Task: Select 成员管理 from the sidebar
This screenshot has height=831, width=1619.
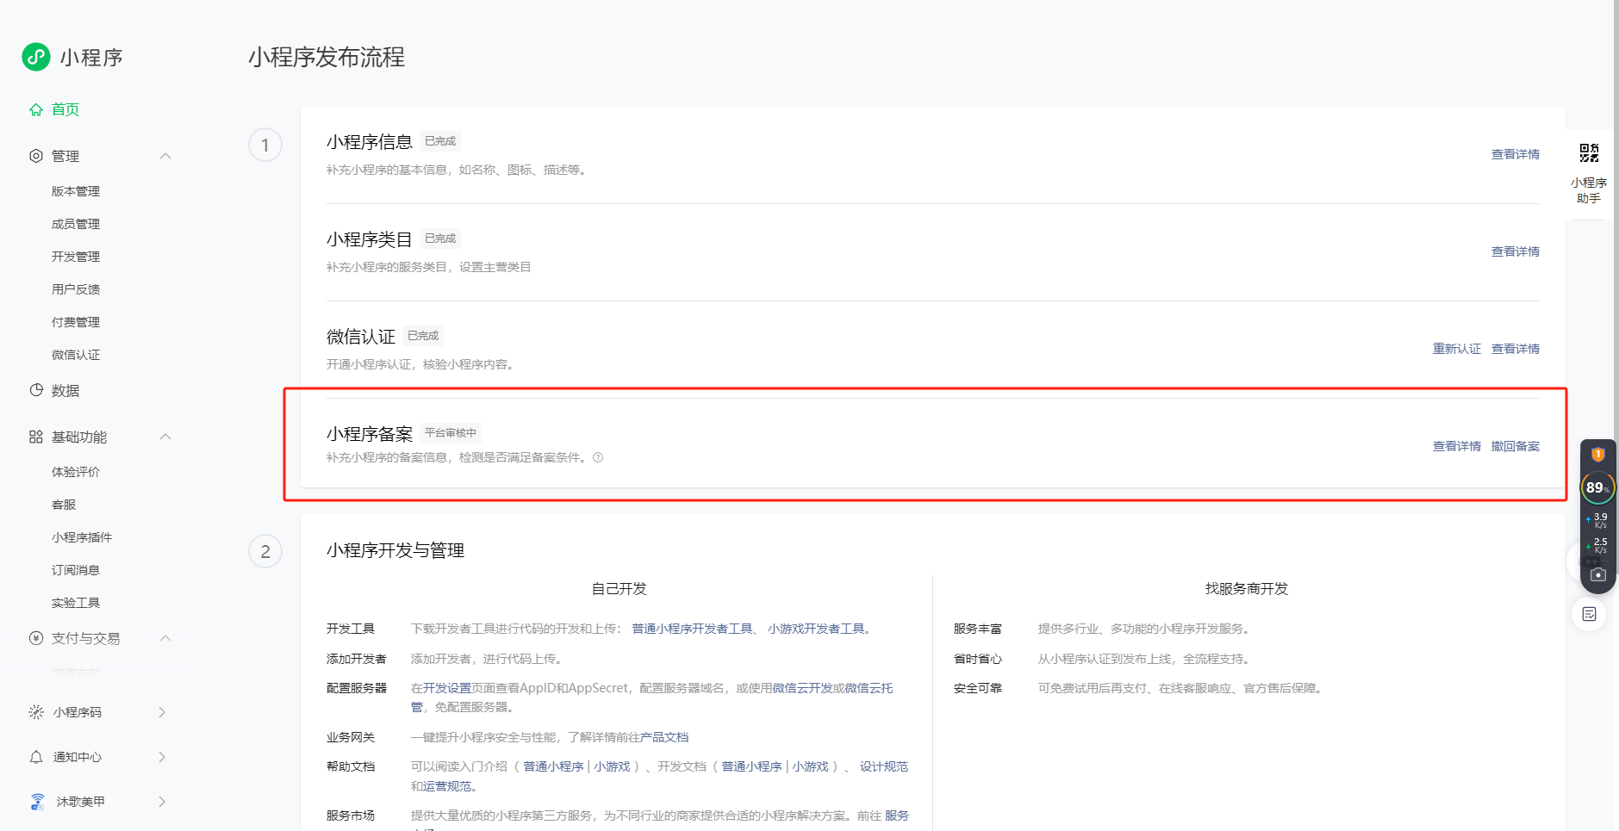Action: pyautogui.click(x=76, y=224)
